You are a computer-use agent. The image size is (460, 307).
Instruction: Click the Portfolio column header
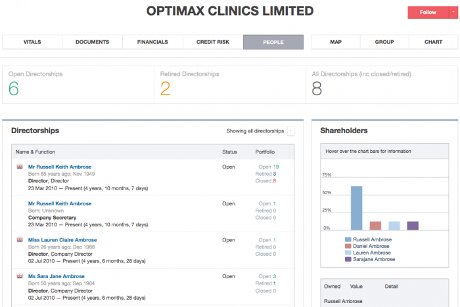click(x=265, y=152)
